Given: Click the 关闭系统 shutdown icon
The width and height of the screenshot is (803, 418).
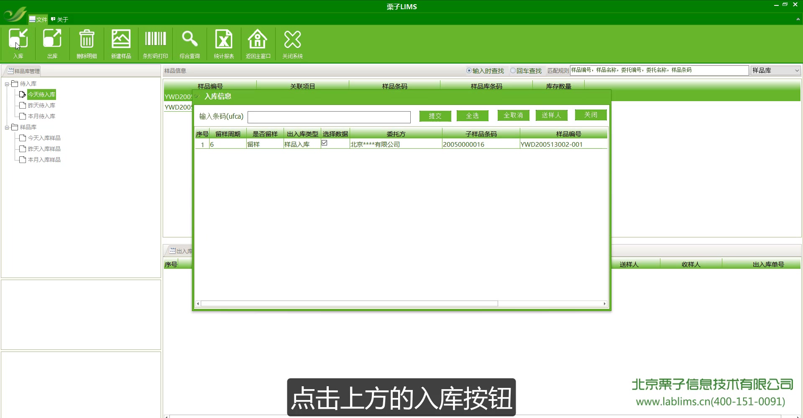Looking at the screenshot, I should pyautogui.click(x=292, y=42).
